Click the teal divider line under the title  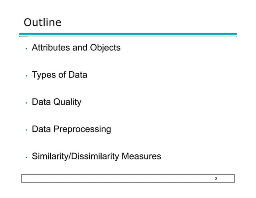coord(128,34)
